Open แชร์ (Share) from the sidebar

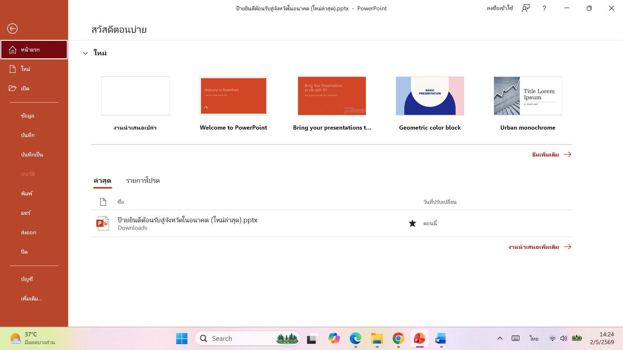pyautogui.click(x=34, y=213)
